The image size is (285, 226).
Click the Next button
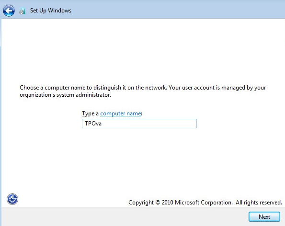point(264,217)
